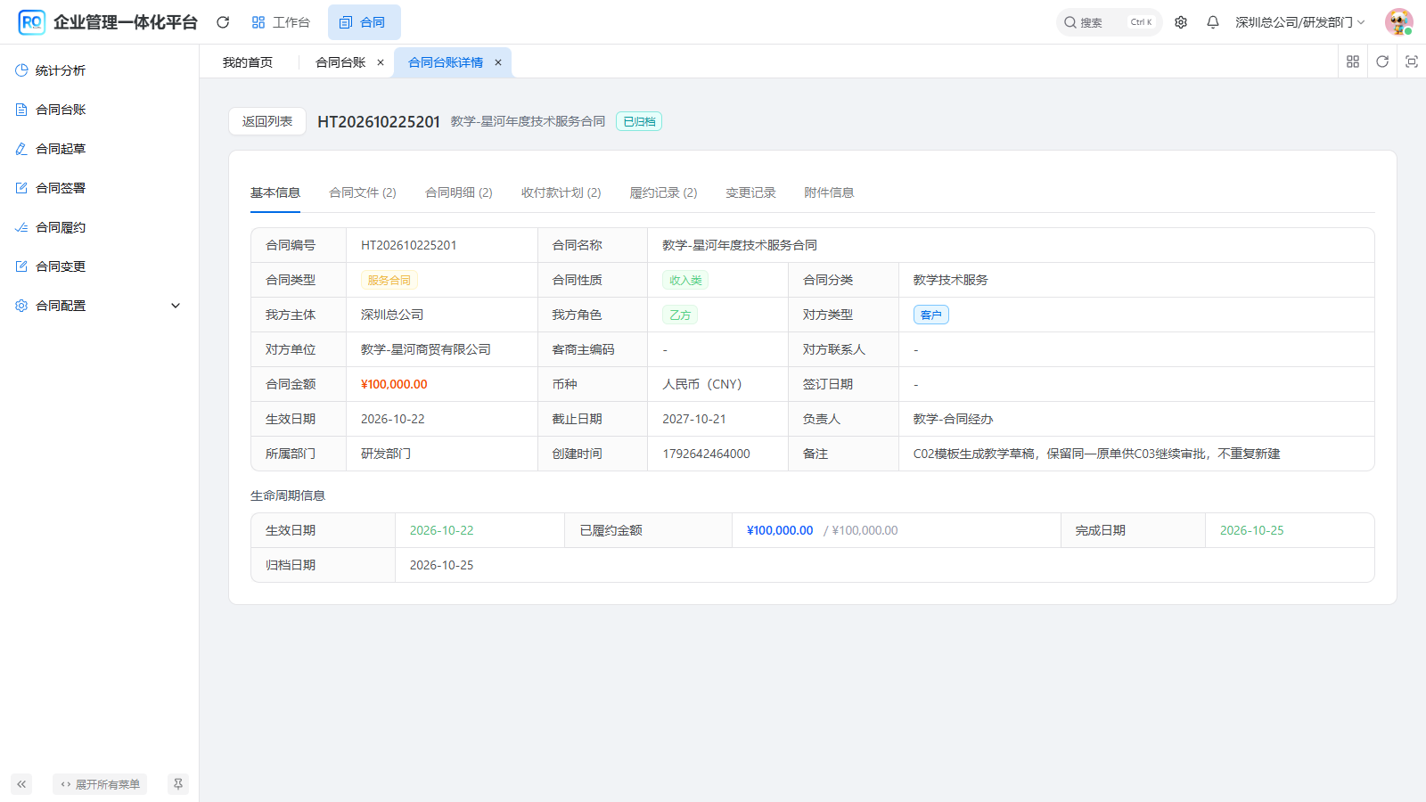Select 合同 in top navigation
1426x802 pixels.
pyautogui.click(x=364, y=22)
